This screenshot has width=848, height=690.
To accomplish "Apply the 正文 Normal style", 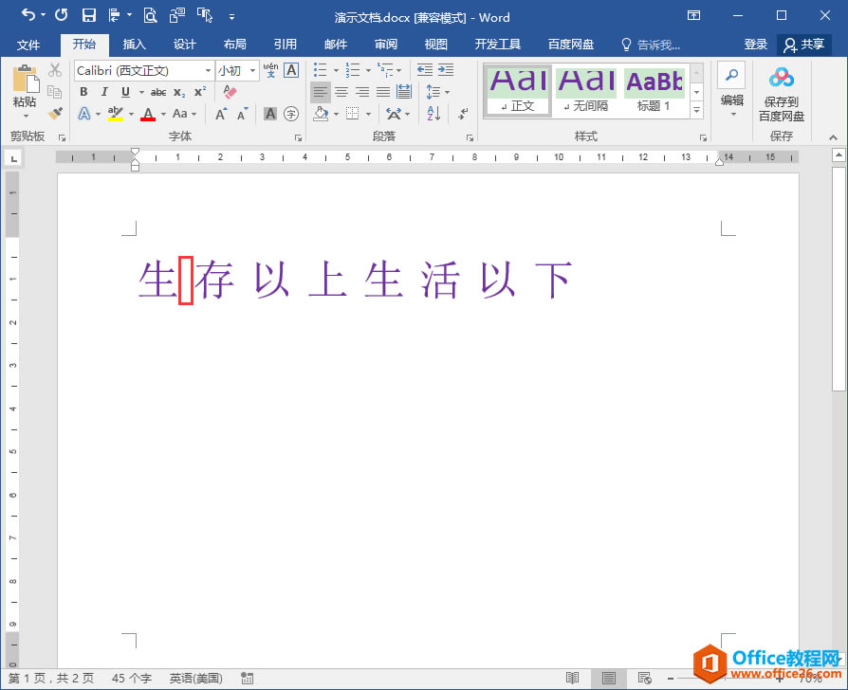I will [518, 91].
